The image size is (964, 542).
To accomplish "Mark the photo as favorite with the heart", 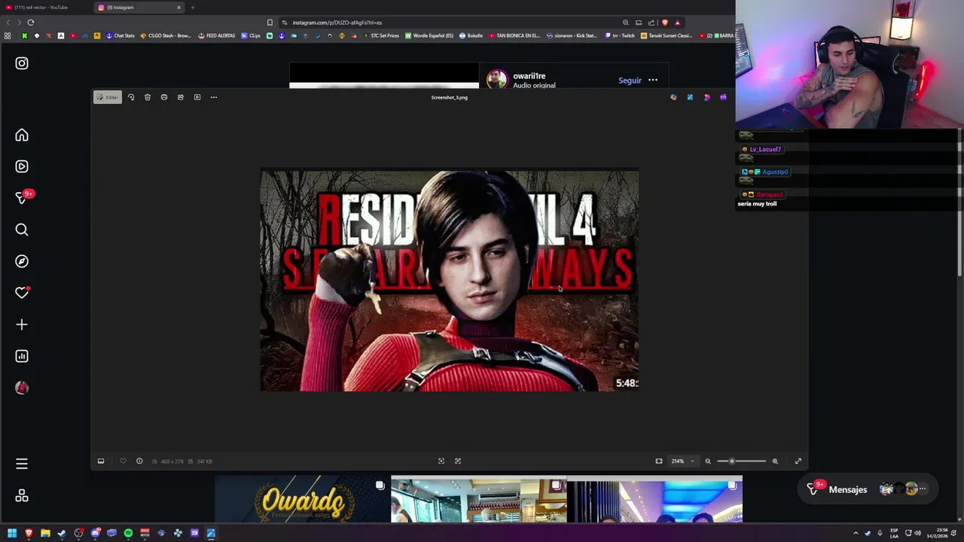I will click(123, 461).
